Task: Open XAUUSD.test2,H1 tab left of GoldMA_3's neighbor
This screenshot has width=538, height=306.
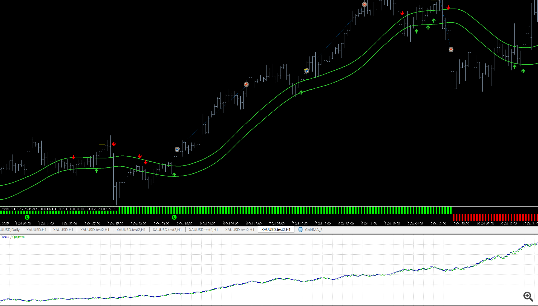Action: (x=240, y=230)
